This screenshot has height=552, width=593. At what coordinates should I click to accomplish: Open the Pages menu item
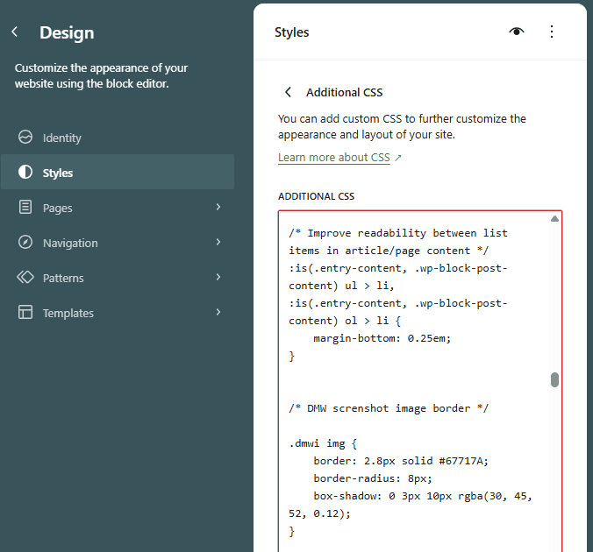[118, 207]
